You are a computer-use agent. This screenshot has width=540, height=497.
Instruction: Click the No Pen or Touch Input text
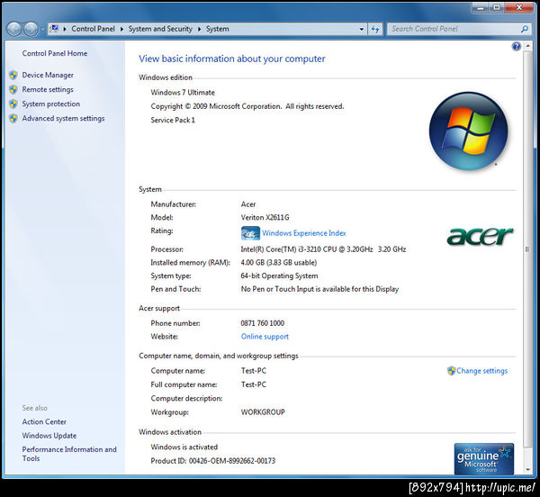[x=319, y=289]
